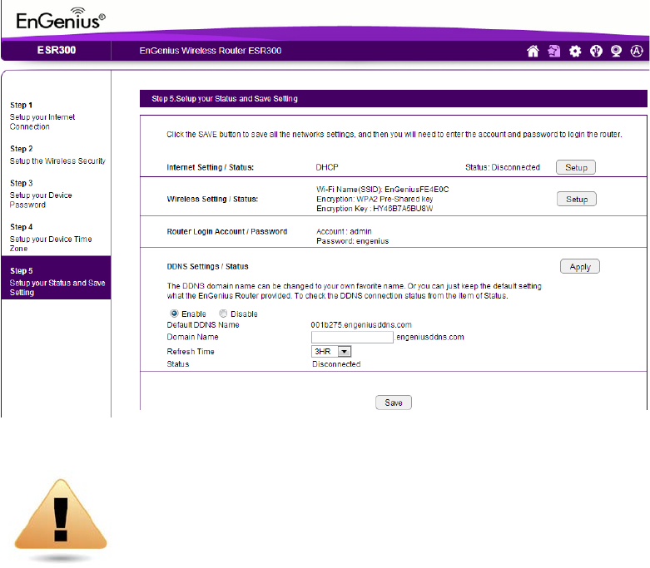Click the Status: Disconnected internet text
650x568 pixels.
503,167
